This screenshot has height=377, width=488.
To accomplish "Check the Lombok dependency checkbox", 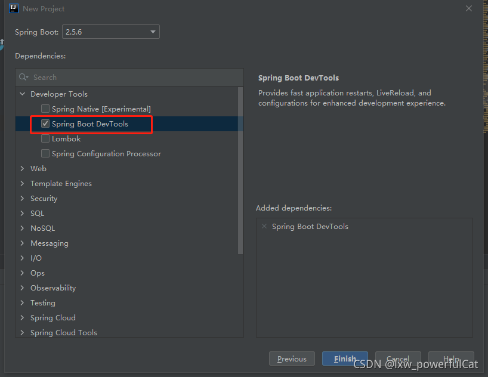I will coord(45,138).
